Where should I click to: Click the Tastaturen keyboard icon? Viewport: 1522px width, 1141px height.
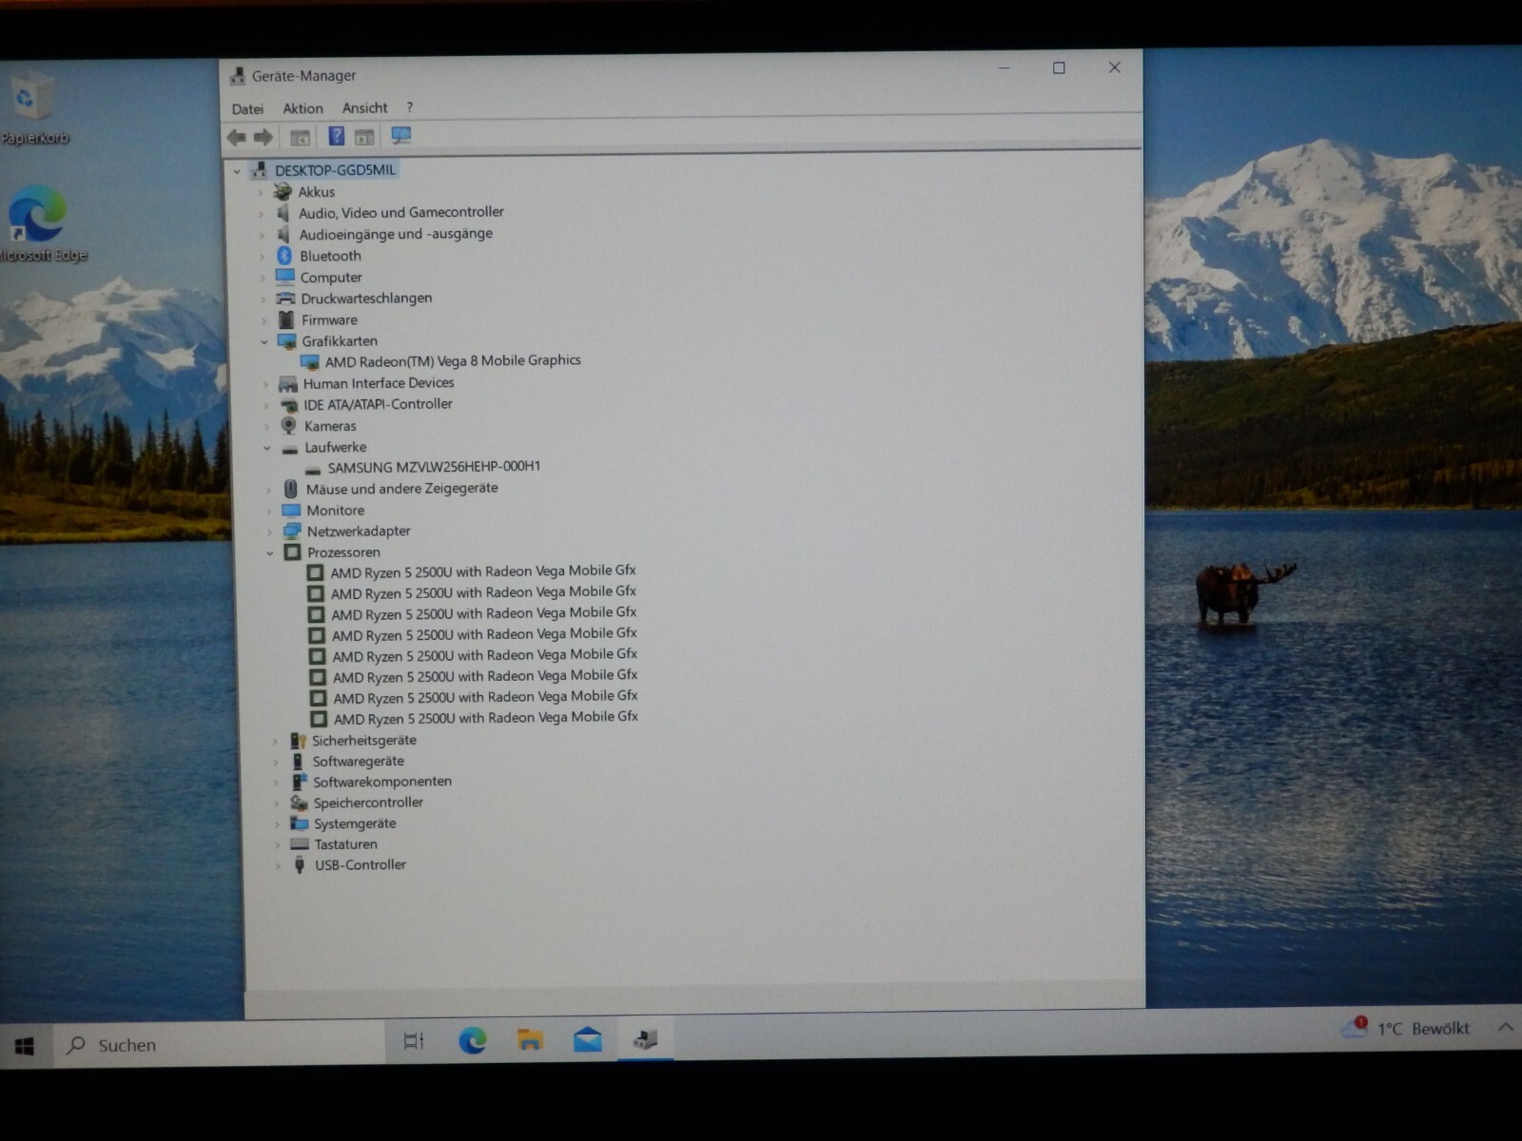click(x=300, y=844)
